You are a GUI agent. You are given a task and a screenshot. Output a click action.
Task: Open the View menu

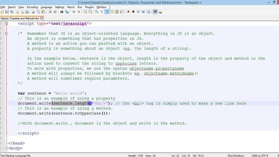click(x=21, y=7)
